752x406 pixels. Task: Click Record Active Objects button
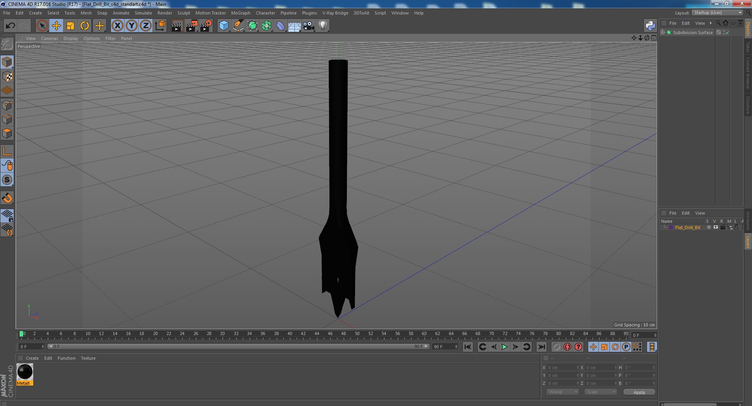556,347
